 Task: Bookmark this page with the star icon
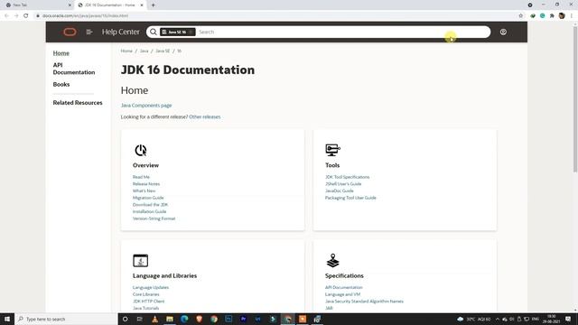521,16
